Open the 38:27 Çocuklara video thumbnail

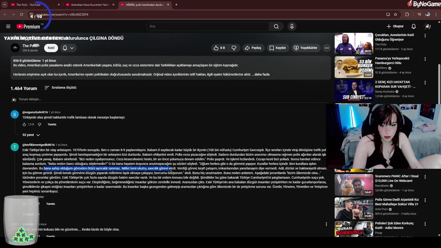click(353, 44)
